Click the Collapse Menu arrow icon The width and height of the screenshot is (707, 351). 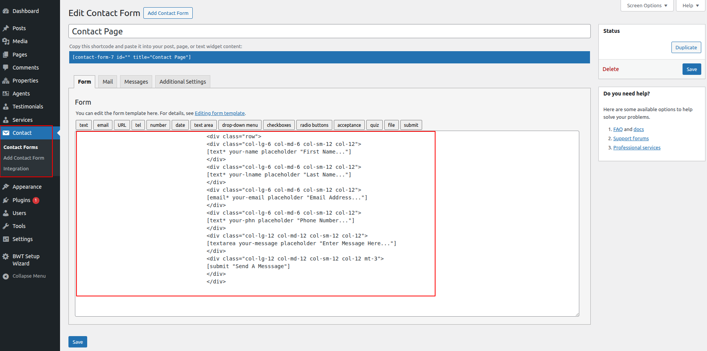6,276
